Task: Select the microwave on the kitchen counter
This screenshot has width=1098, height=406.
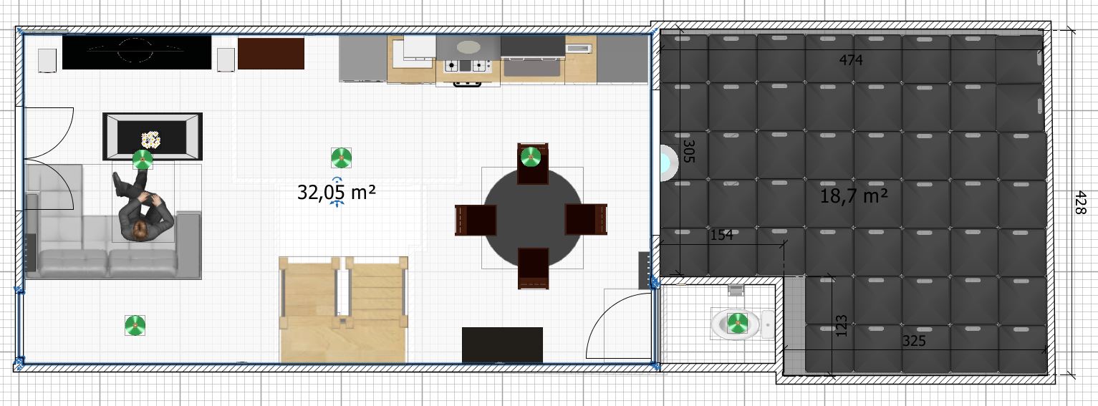Action: click(579, 48)
